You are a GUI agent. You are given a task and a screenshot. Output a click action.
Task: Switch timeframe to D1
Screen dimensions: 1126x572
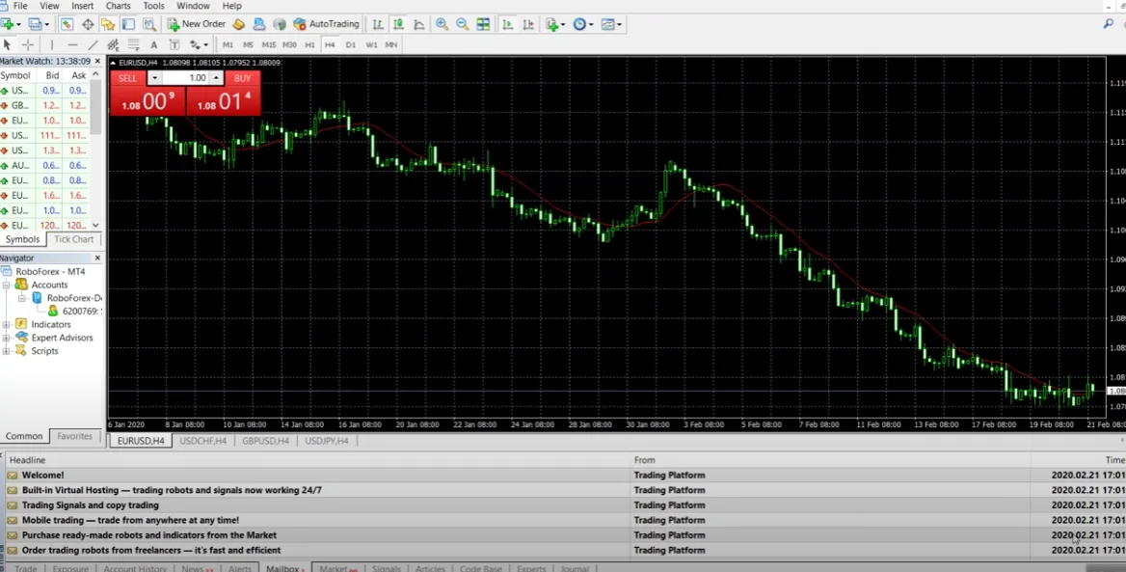350,44
